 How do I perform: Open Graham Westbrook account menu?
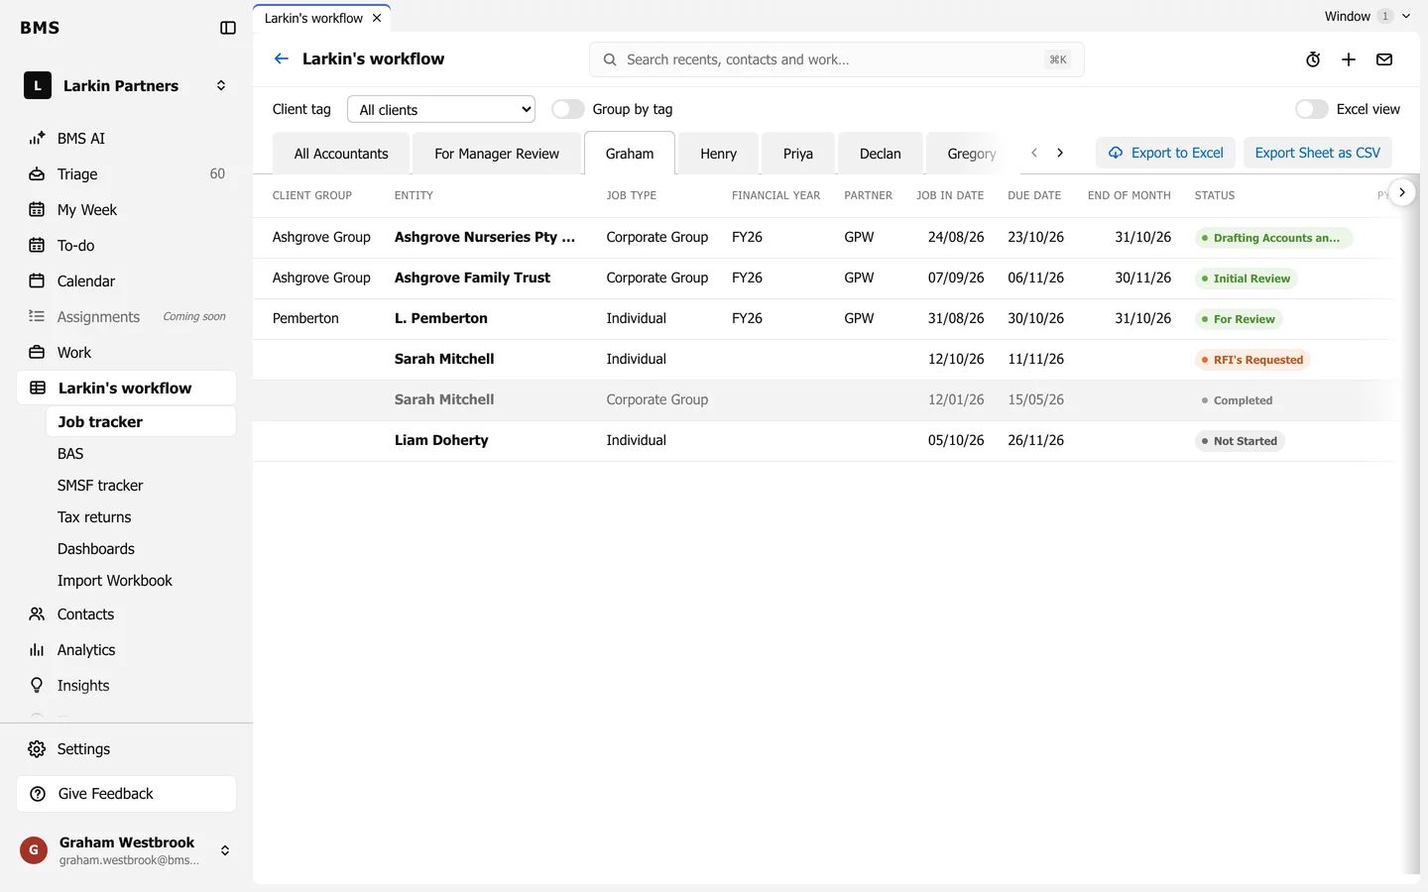tap(127, 850)
